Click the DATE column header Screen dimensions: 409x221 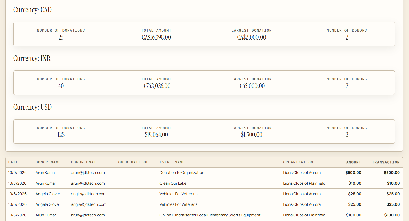tap(13, 162)
